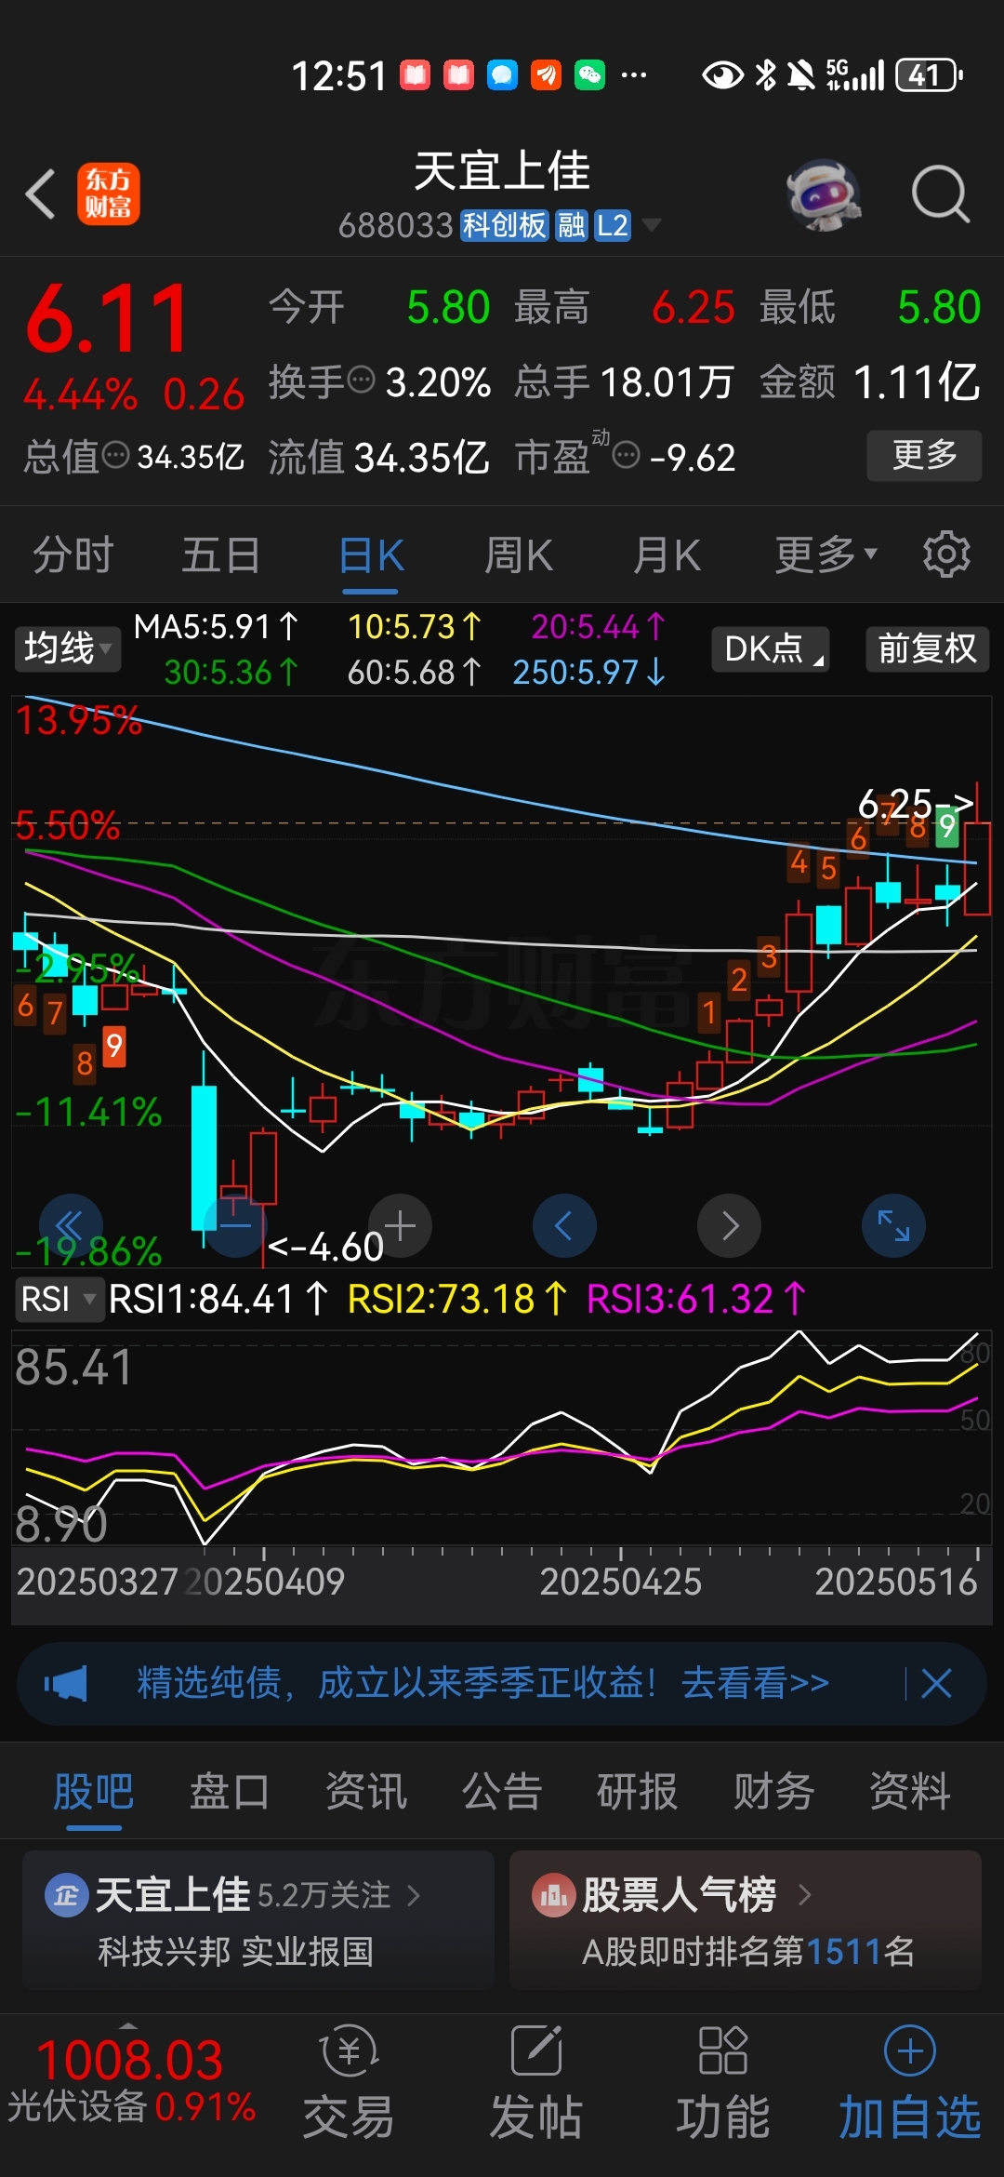Open the 资讯 tab
1004x2177 pixels.
[x=365, y=1791]
